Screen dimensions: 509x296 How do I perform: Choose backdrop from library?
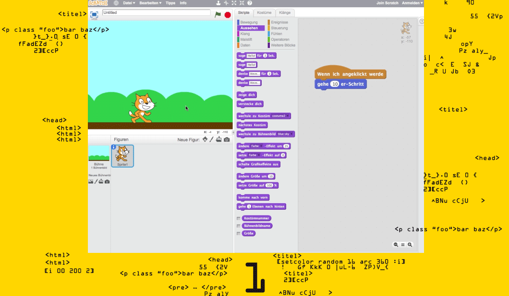pos(91,182)
